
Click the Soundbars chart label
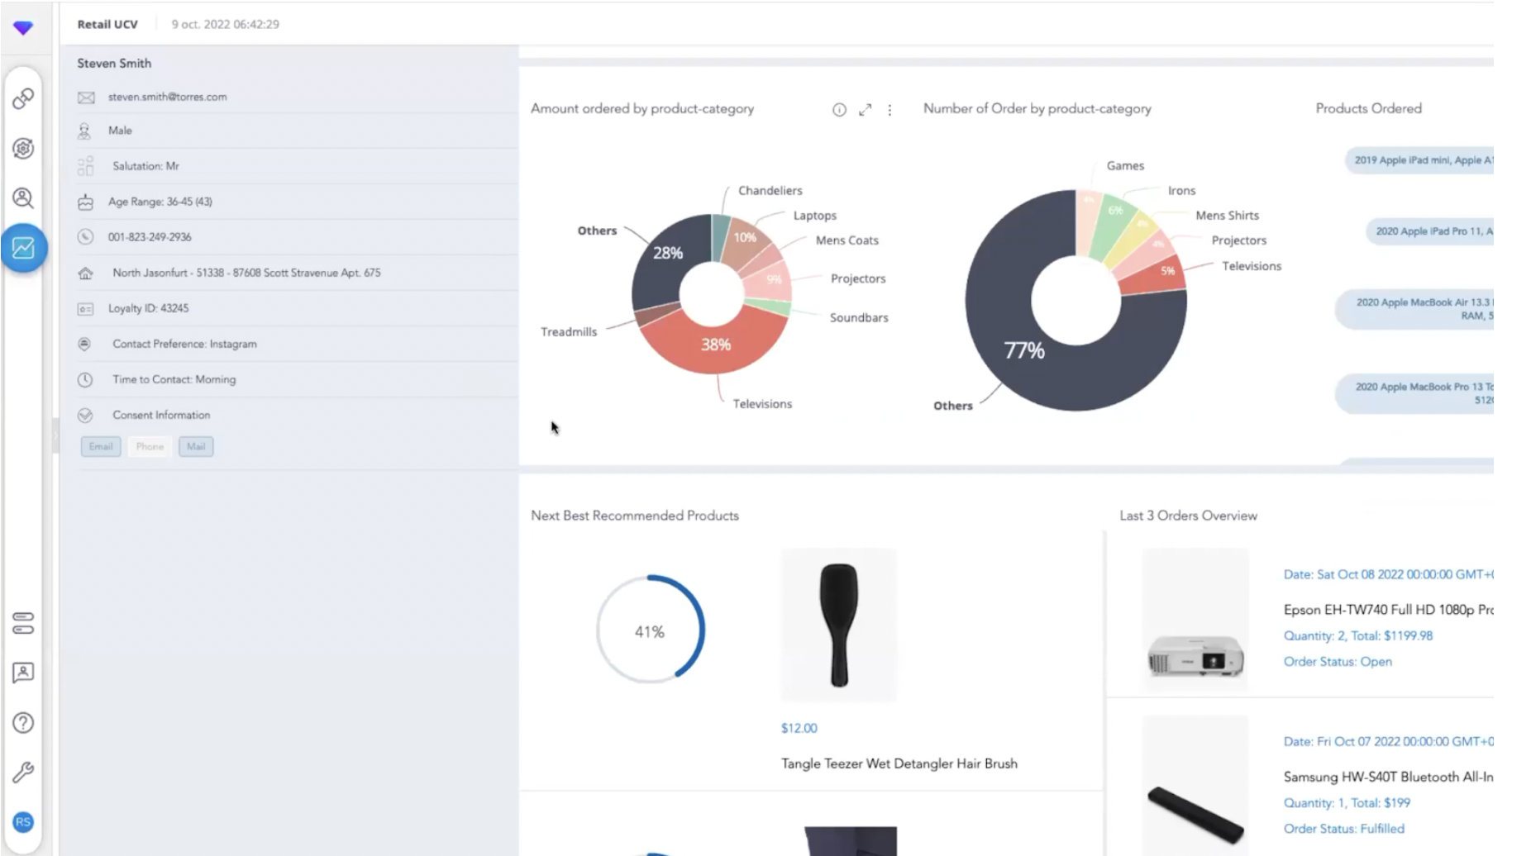[859, 317]
